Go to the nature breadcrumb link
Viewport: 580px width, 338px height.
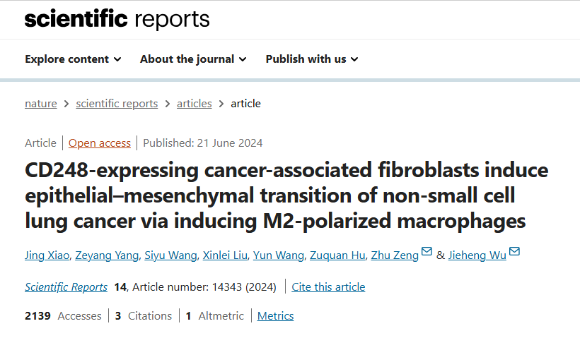click(41, 104)
